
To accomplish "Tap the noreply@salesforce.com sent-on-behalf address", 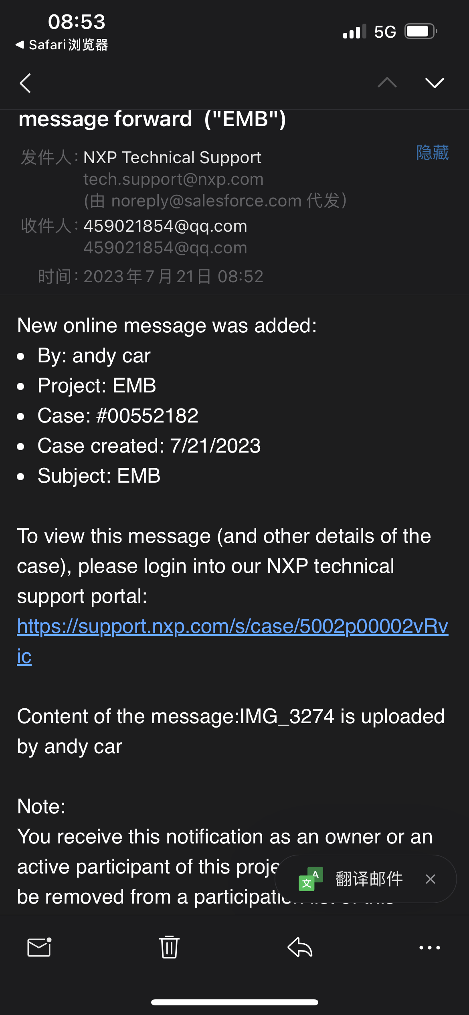I will click(x=206, y=201).
